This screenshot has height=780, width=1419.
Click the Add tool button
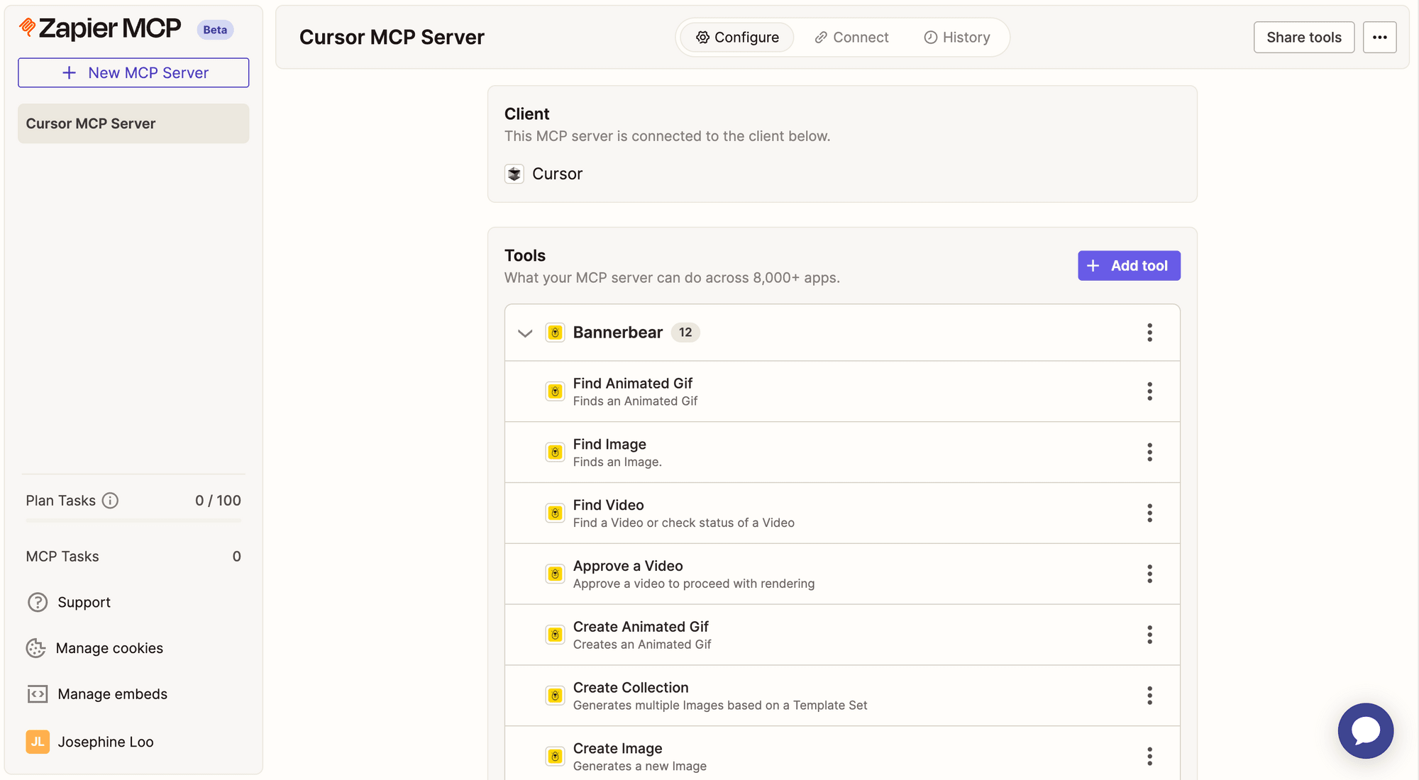[x=1128, y=265]
